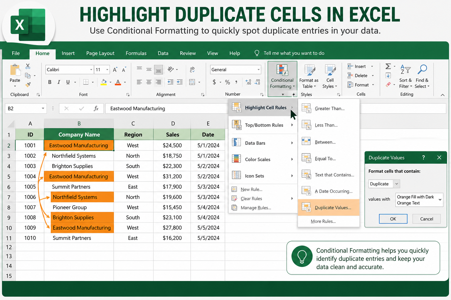This screenshot has height=300, width=451.
Task: Click the formula bar containing Eastwood Manufacturing
Action: [x=166, y=108]
